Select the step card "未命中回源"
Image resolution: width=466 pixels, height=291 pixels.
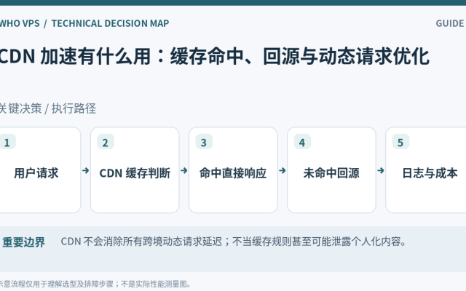331,170
